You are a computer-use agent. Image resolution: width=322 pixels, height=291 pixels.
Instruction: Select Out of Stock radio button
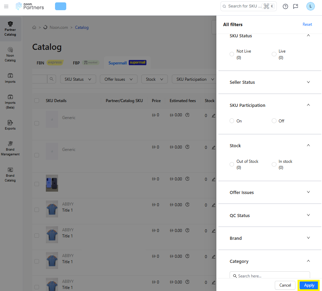tap(232, 164)
